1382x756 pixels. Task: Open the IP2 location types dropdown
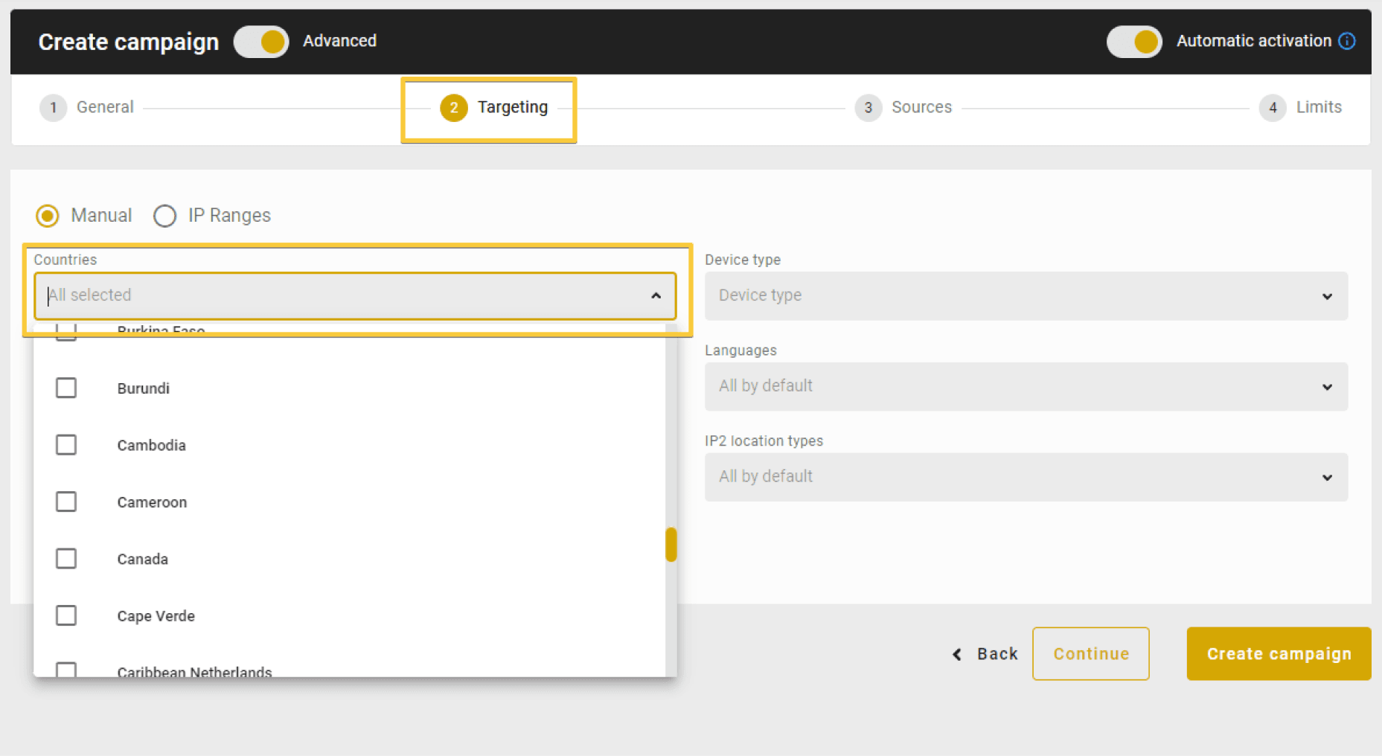point(1026,477)
